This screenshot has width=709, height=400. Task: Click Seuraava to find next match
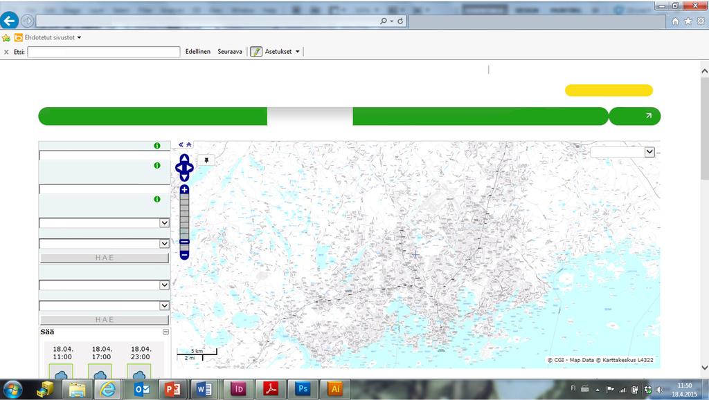(x=230, y=52)
